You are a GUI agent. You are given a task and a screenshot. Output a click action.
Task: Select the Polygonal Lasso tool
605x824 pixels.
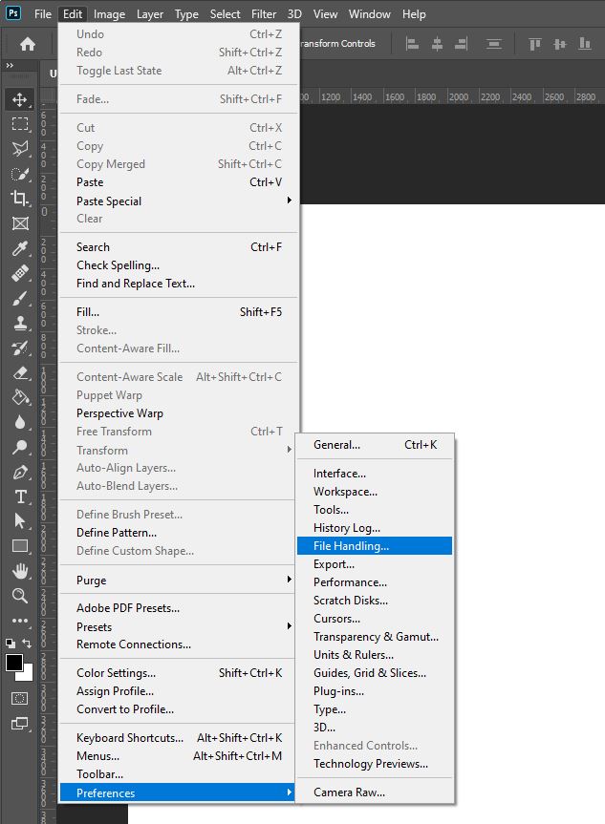point(19,149)
